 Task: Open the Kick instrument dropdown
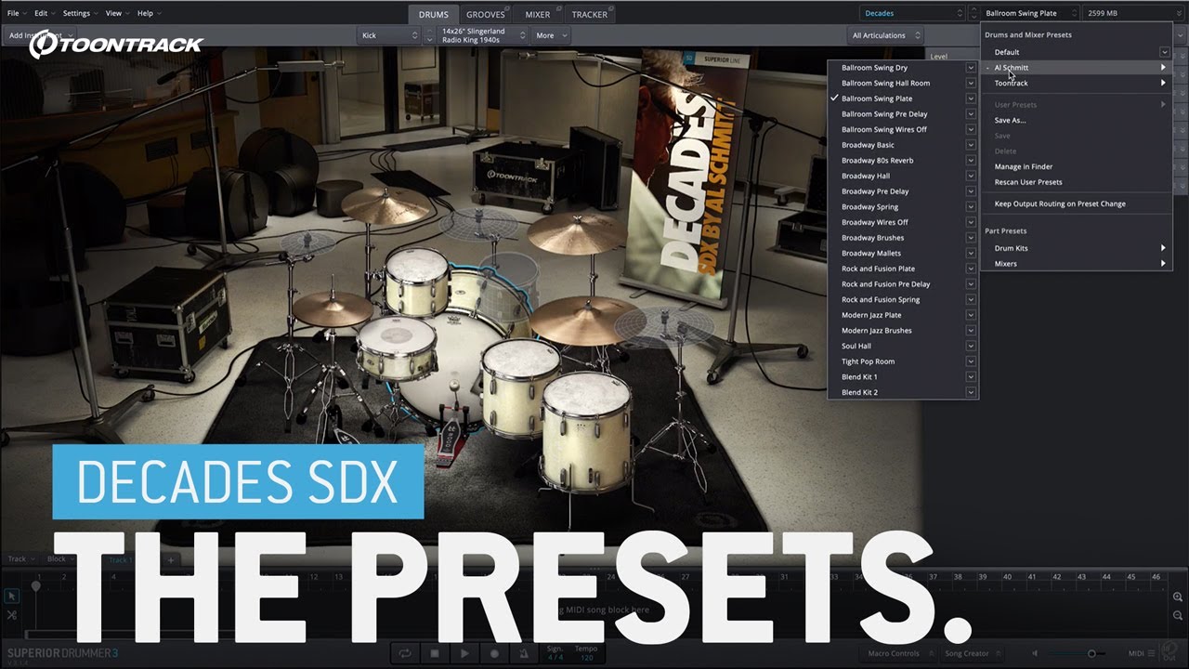point(389,35)
